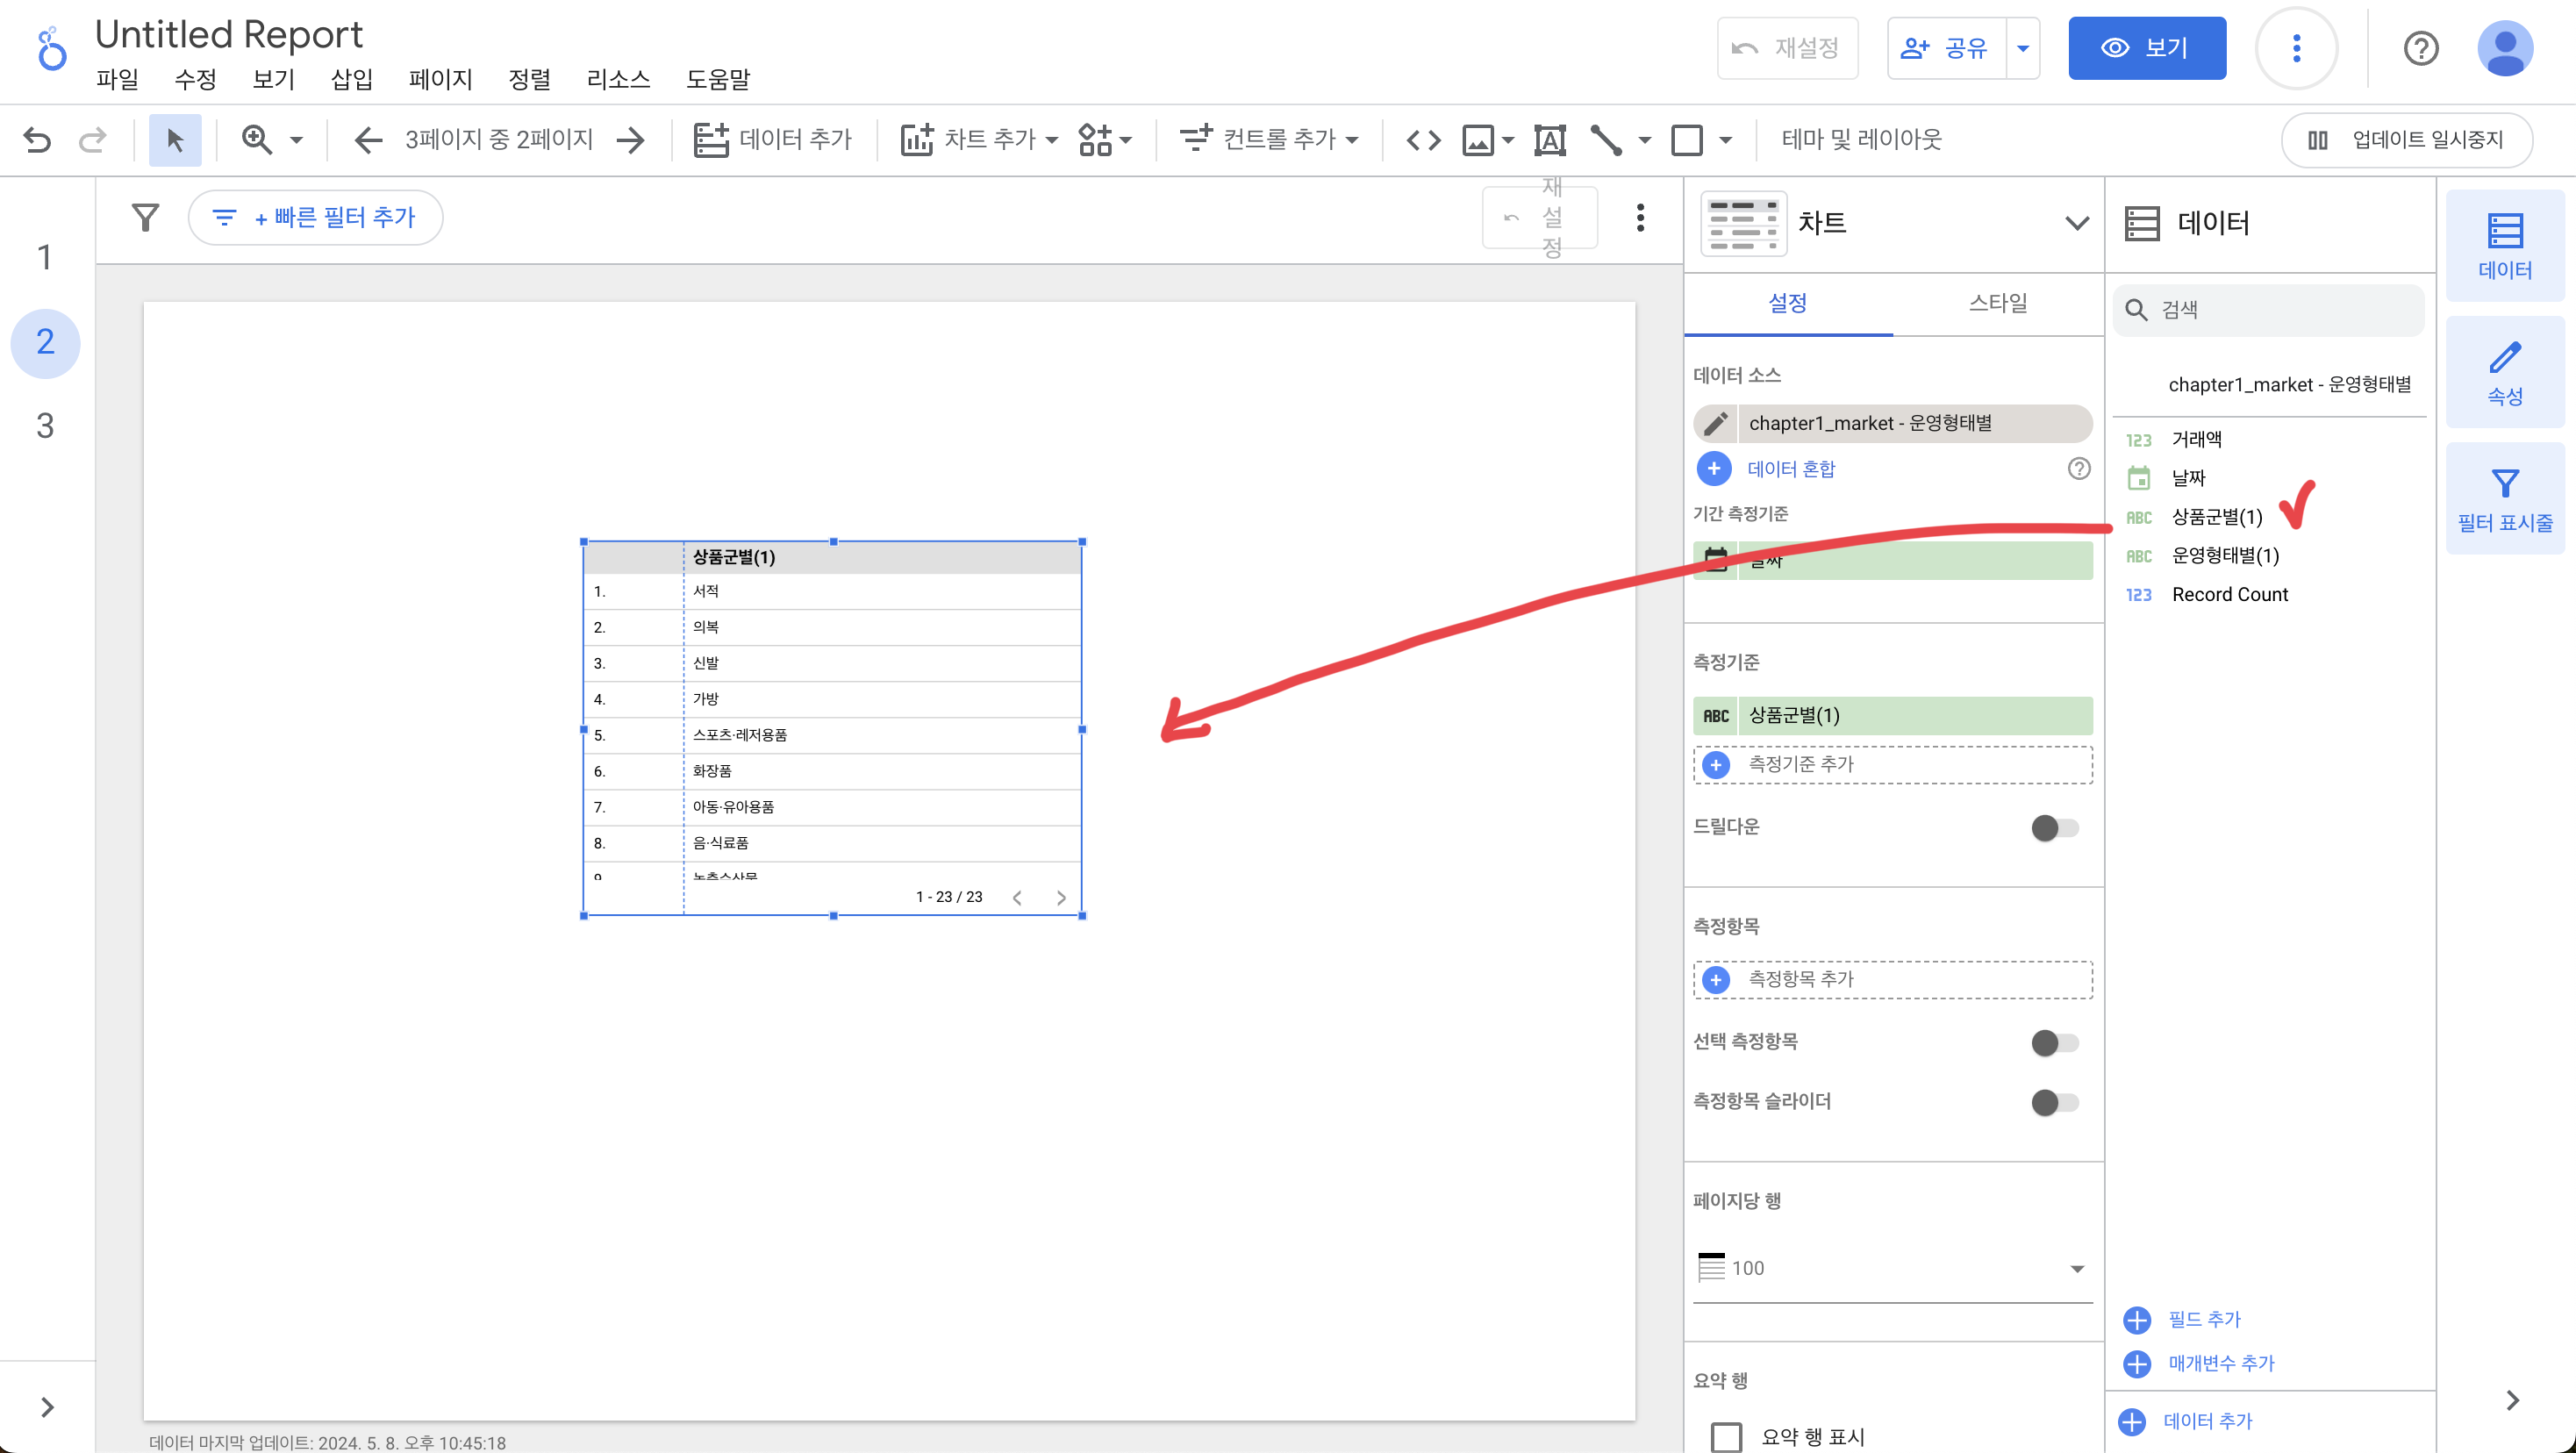Enable the 드릴다운 toggle
The image size is (2576, 1453).
point(2054,828)
